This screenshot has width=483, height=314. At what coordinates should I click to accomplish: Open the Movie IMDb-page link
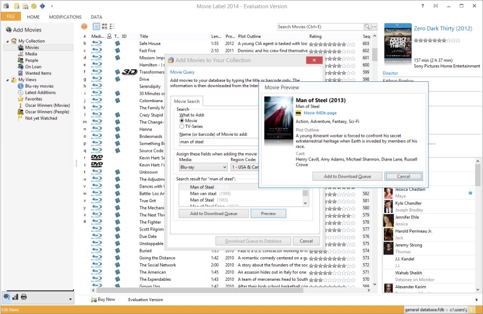click(320, 113)
